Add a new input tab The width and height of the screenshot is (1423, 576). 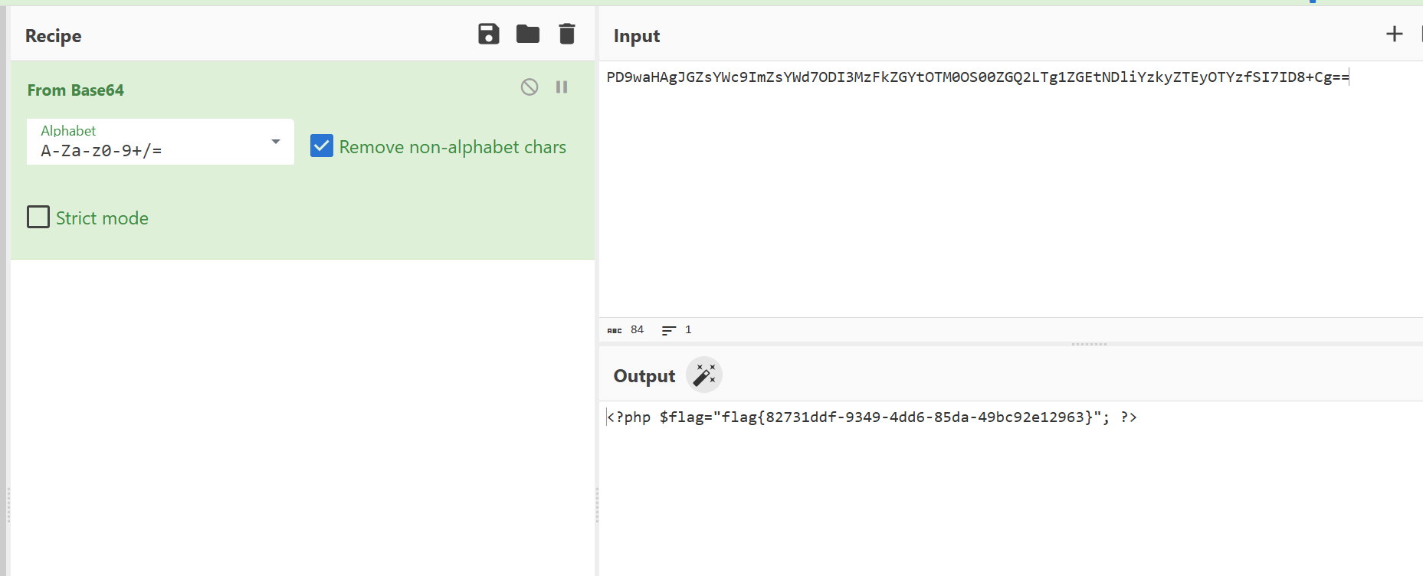[x=1394, y=34]
